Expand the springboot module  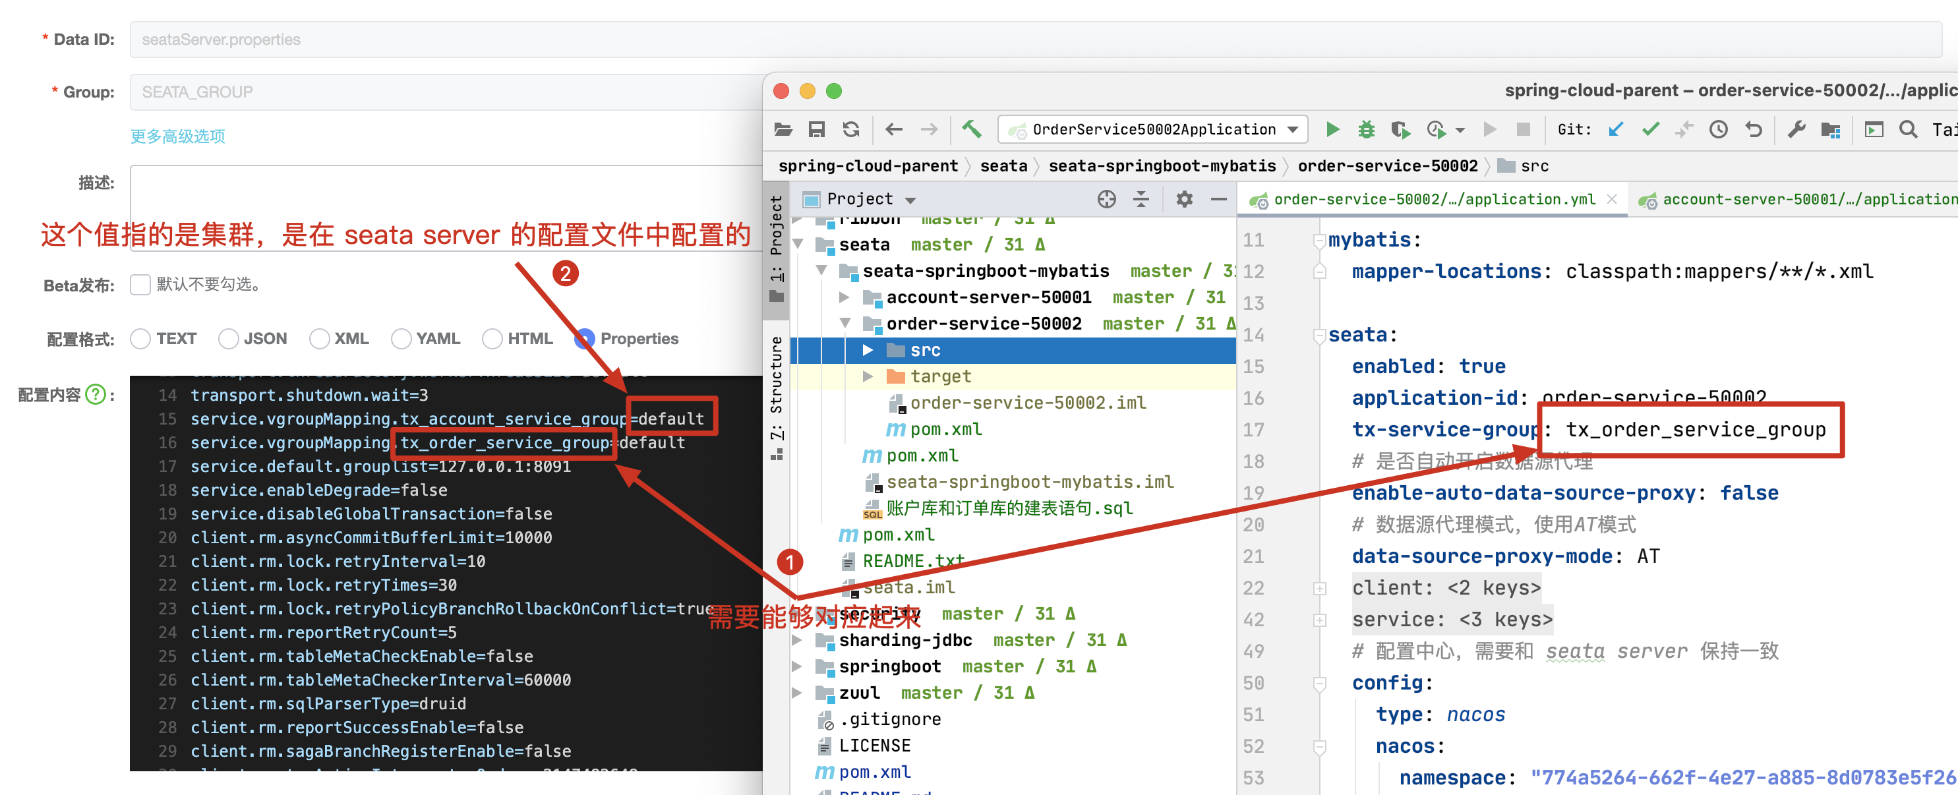coord(797,666)
